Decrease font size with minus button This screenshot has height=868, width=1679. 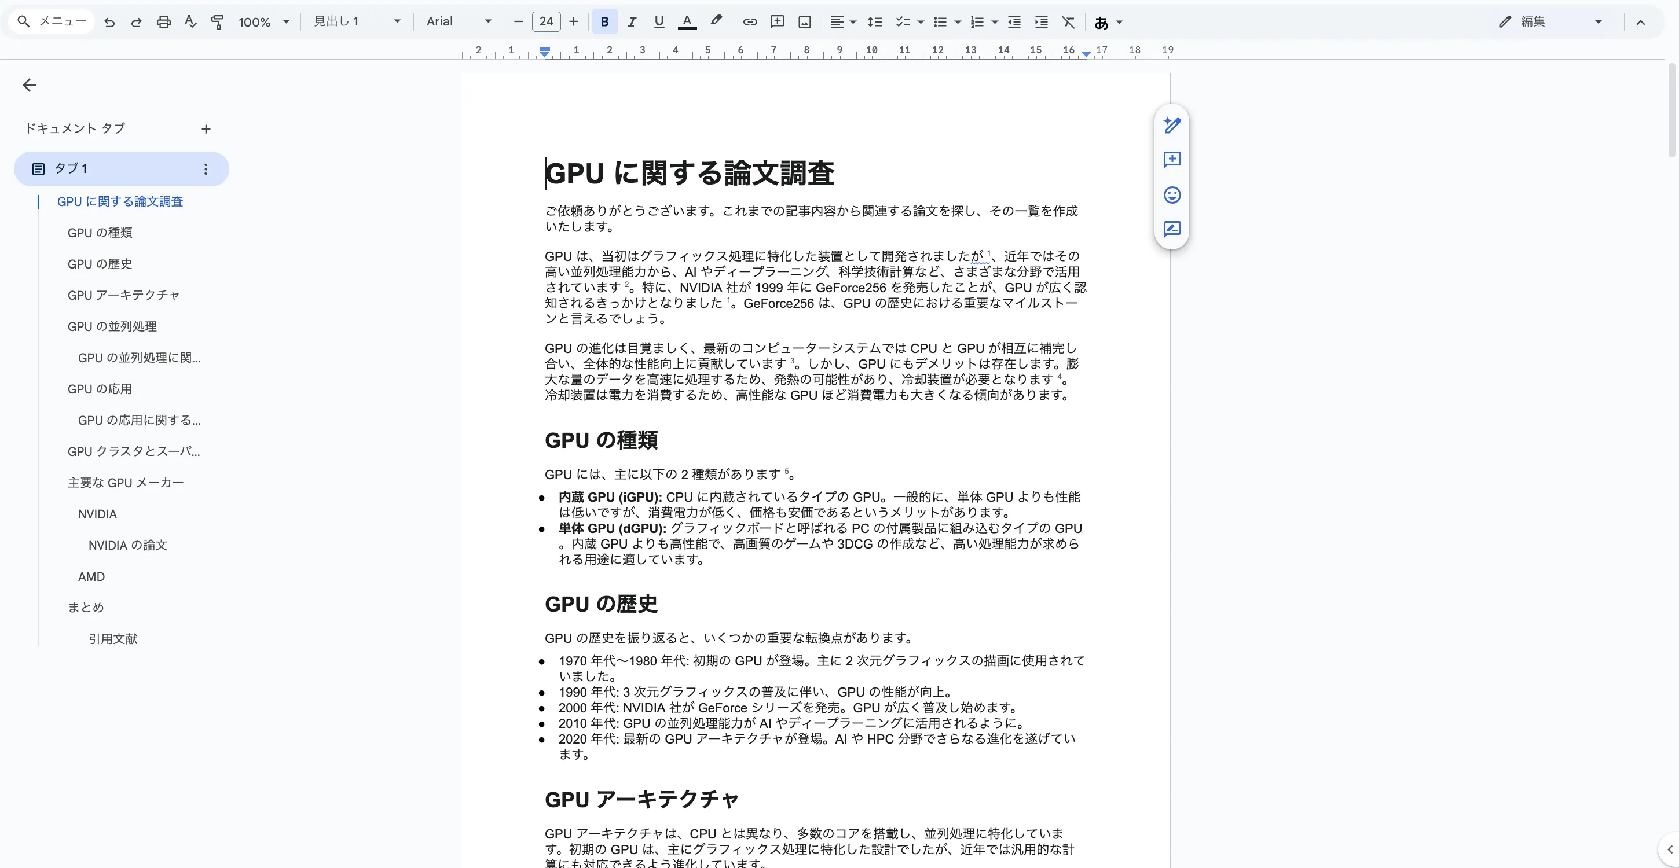519,22
